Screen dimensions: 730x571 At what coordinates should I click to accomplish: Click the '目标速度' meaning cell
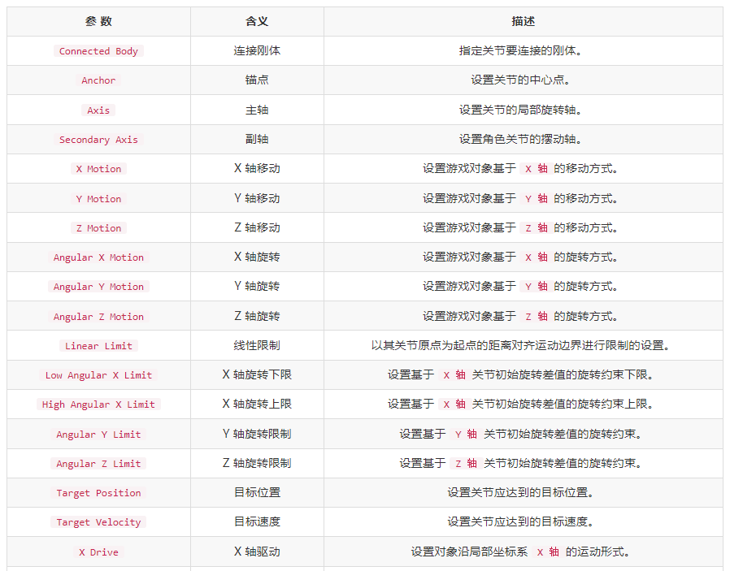click(x=257, y=521)
